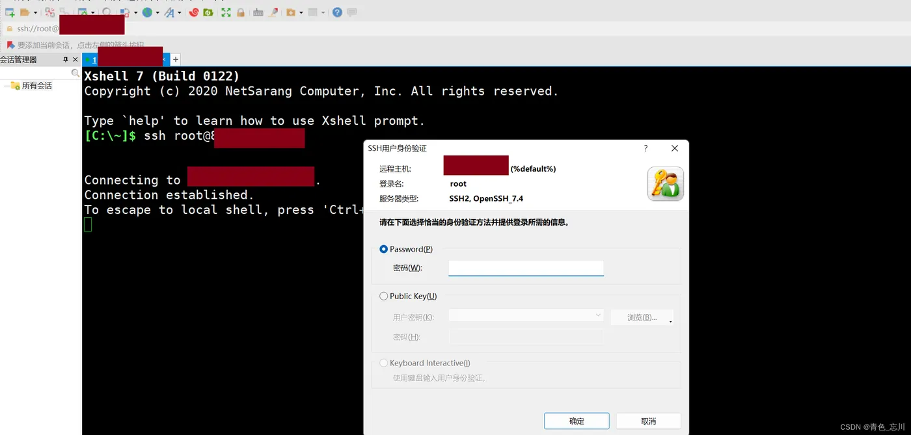
Task: Click the session manager search magnifier icon
Action: [x=75, y=73]
